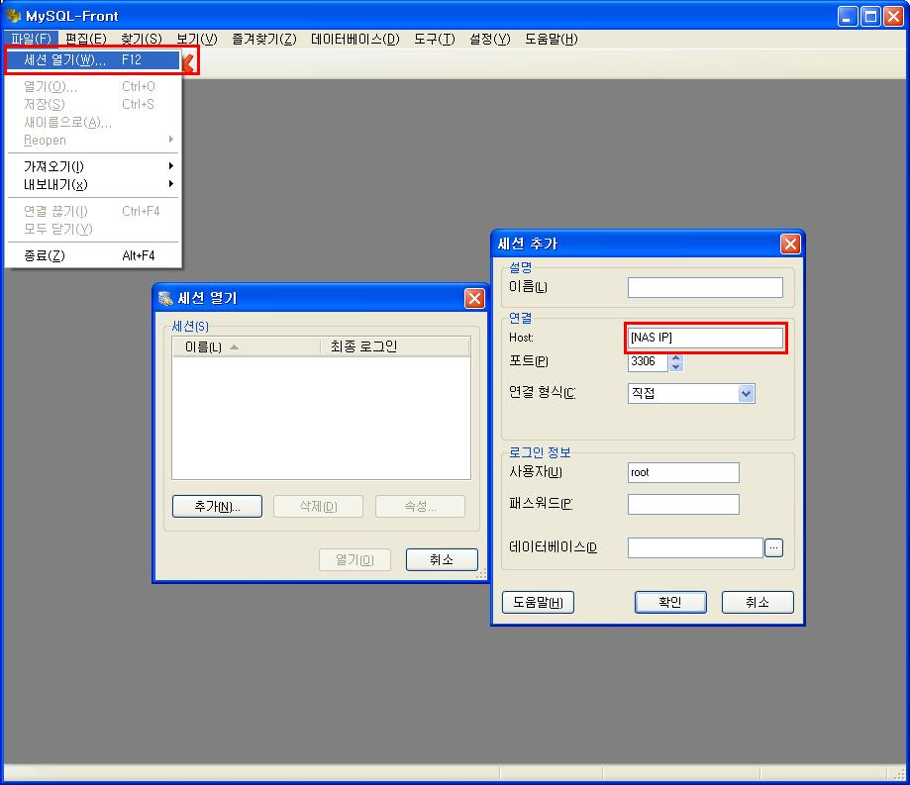The width and height of the screenshot is (910, 785).
Task: Click the browse button next to database field
Action: [773, 547]
